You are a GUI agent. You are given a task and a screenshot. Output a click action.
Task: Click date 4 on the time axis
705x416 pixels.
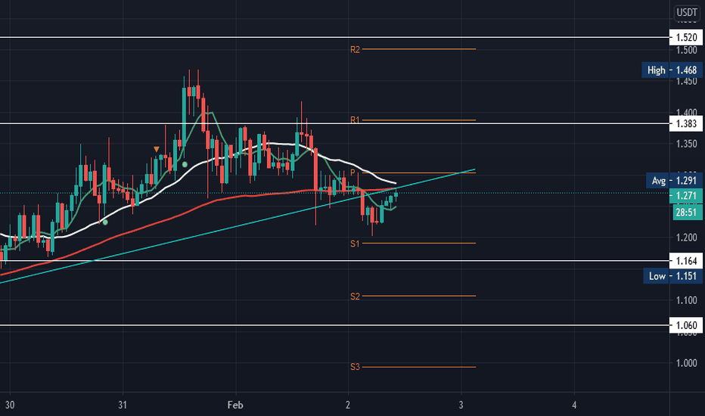click(574, 405)
